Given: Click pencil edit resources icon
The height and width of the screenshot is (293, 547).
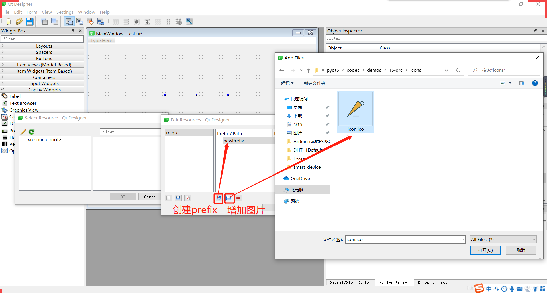Looking at the screenshot, I should pos(23,132).
